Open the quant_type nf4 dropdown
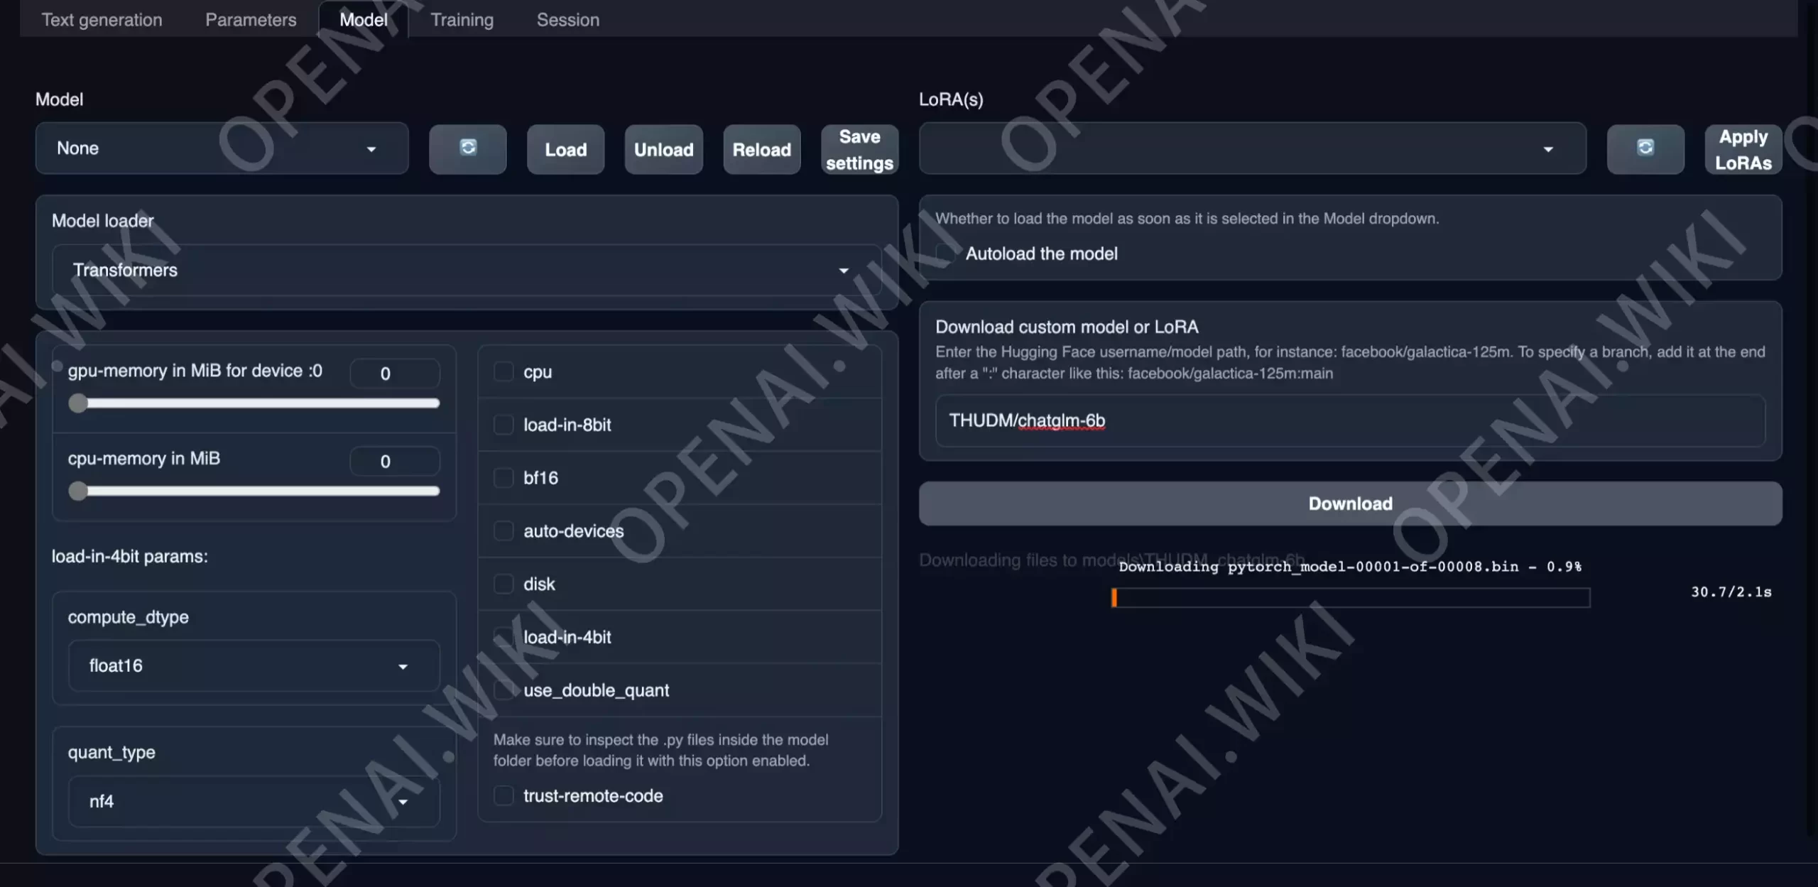 click(254, 801)
